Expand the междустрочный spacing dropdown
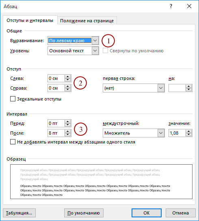Image resolution: width=199 pixels, height=221 pixels. point(161,133)
